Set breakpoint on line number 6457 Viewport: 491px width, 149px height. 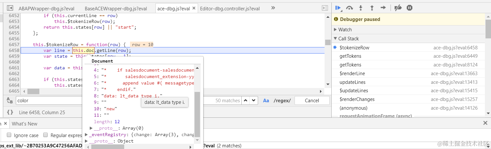click(x=14, y=45)
